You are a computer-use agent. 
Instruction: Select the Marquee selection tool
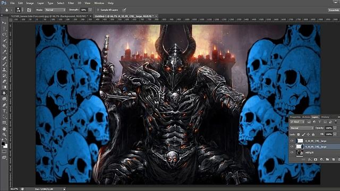pos(4,29)
